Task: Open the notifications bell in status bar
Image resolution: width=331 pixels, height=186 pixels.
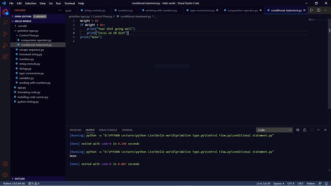Action: [x=326, y=183]
